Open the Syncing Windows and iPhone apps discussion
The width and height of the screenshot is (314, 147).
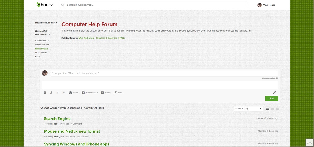coord(77,144)
